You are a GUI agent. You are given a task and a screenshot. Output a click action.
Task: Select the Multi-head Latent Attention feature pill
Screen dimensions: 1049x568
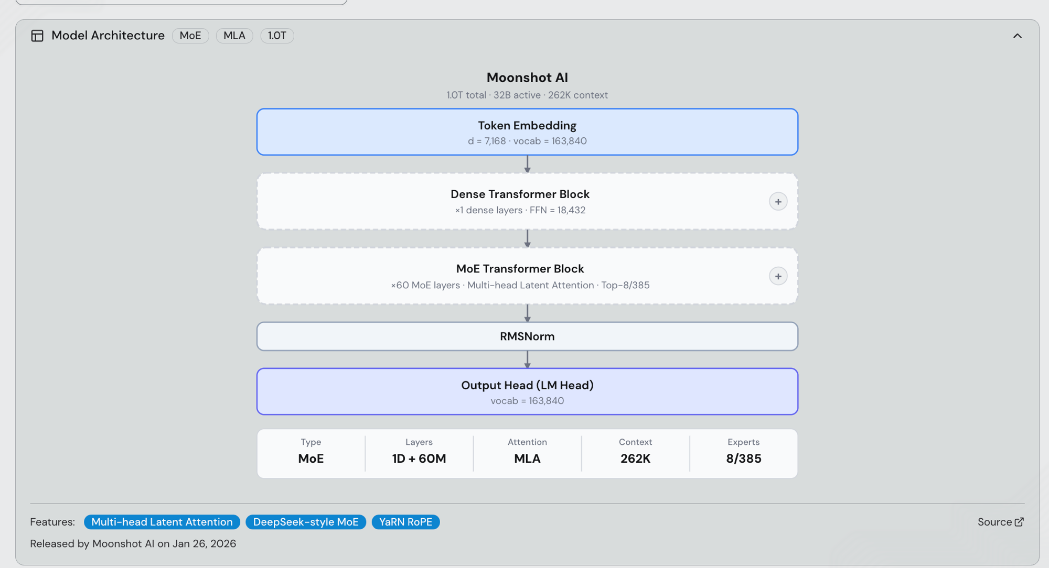162,522
